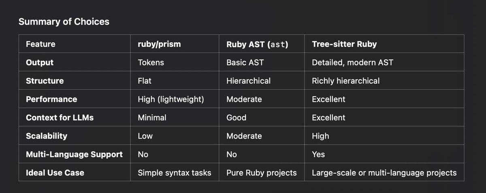The image size is (486, 193).
Task: Click the "Multi-Language Support" row label
Action: pyautogui.click(x=74, y=154)
